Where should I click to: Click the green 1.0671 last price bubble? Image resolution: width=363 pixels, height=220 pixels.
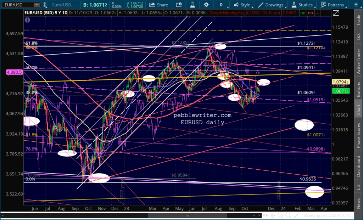tap(341, 91)
